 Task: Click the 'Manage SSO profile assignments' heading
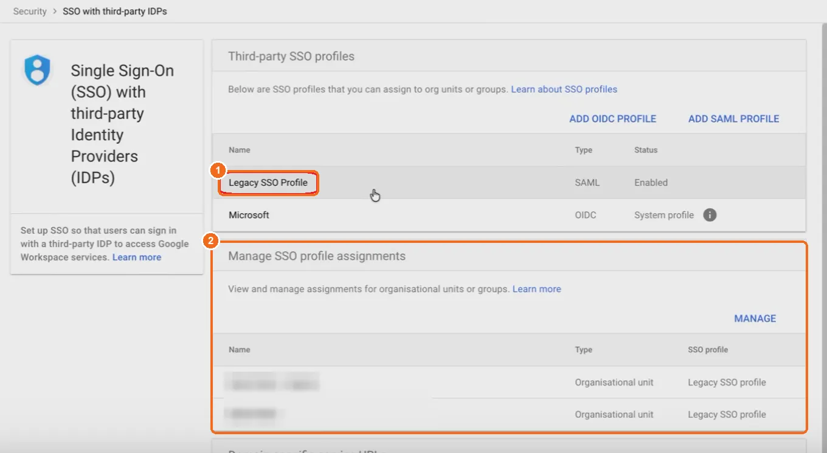click(x=317, y=256)
